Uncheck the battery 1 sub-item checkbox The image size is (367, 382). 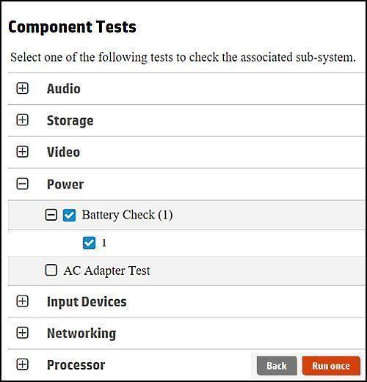tap(89, 243)
